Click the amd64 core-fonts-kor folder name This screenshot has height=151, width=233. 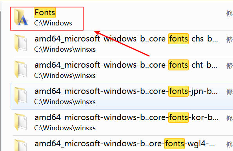[x=126, y=117]
